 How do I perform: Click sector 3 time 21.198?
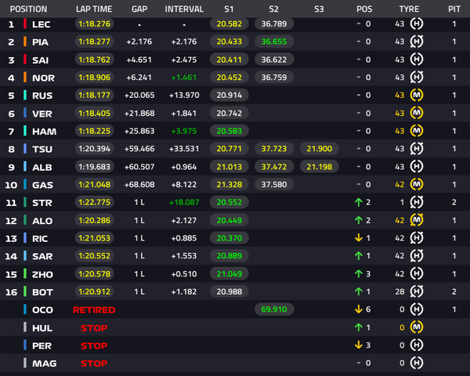click(x=320, y=166)
